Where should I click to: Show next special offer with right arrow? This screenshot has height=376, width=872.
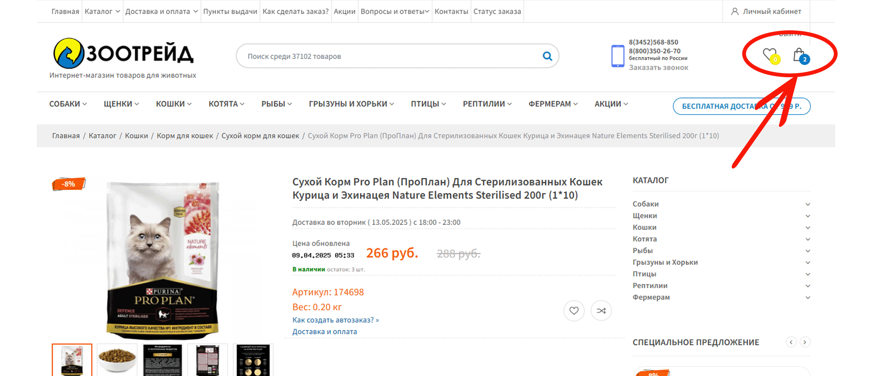804,342
